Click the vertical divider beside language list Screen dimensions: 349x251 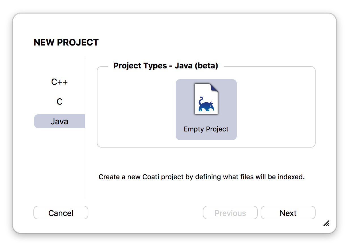(85, 128)
